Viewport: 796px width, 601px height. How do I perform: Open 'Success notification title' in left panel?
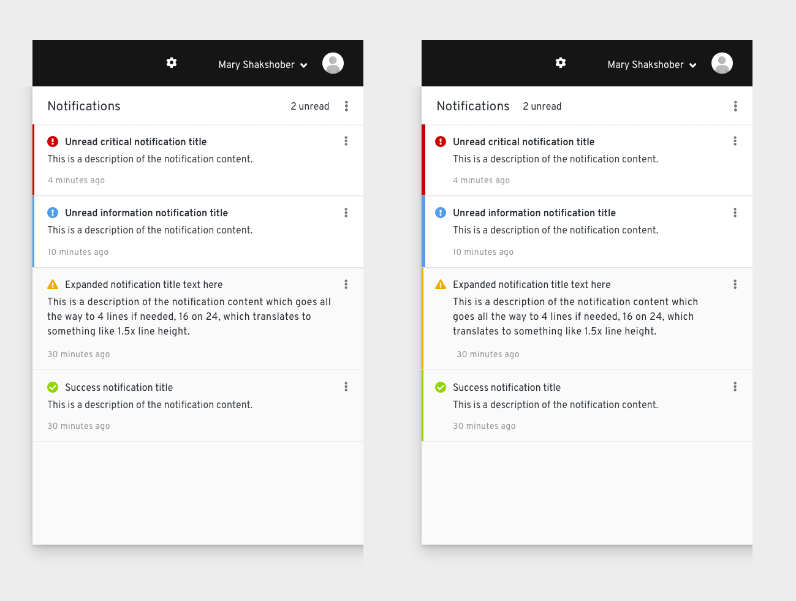coord(119,387)
